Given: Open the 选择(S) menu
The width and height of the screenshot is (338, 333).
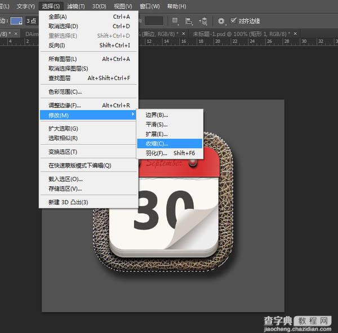Looking at the screenshot, I should click(x=51, y=6).
